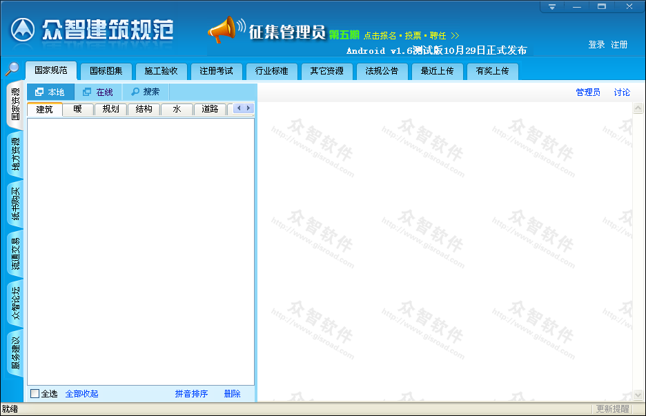Select the 暖 category tab

pos(78,109)
